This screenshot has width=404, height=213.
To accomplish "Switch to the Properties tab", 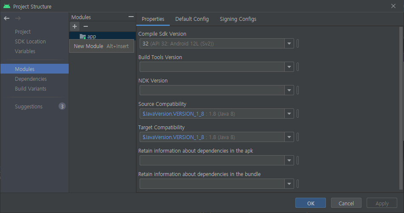I will [x=153, y=19].
